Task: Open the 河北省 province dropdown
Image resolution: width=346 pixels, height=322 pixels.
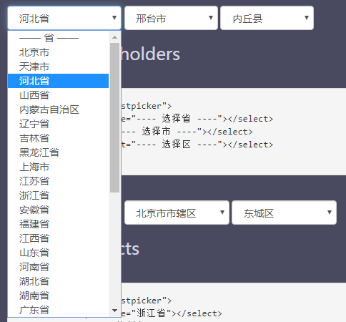Action: (x=64, y=18)
